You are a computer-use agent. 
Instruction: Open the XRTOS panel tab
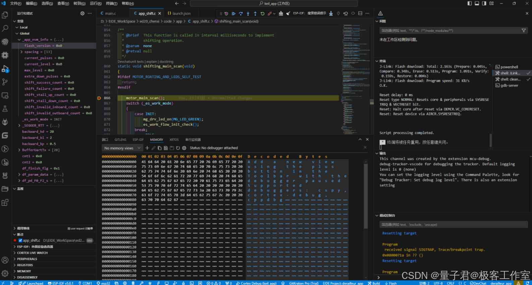click(174, 139)
